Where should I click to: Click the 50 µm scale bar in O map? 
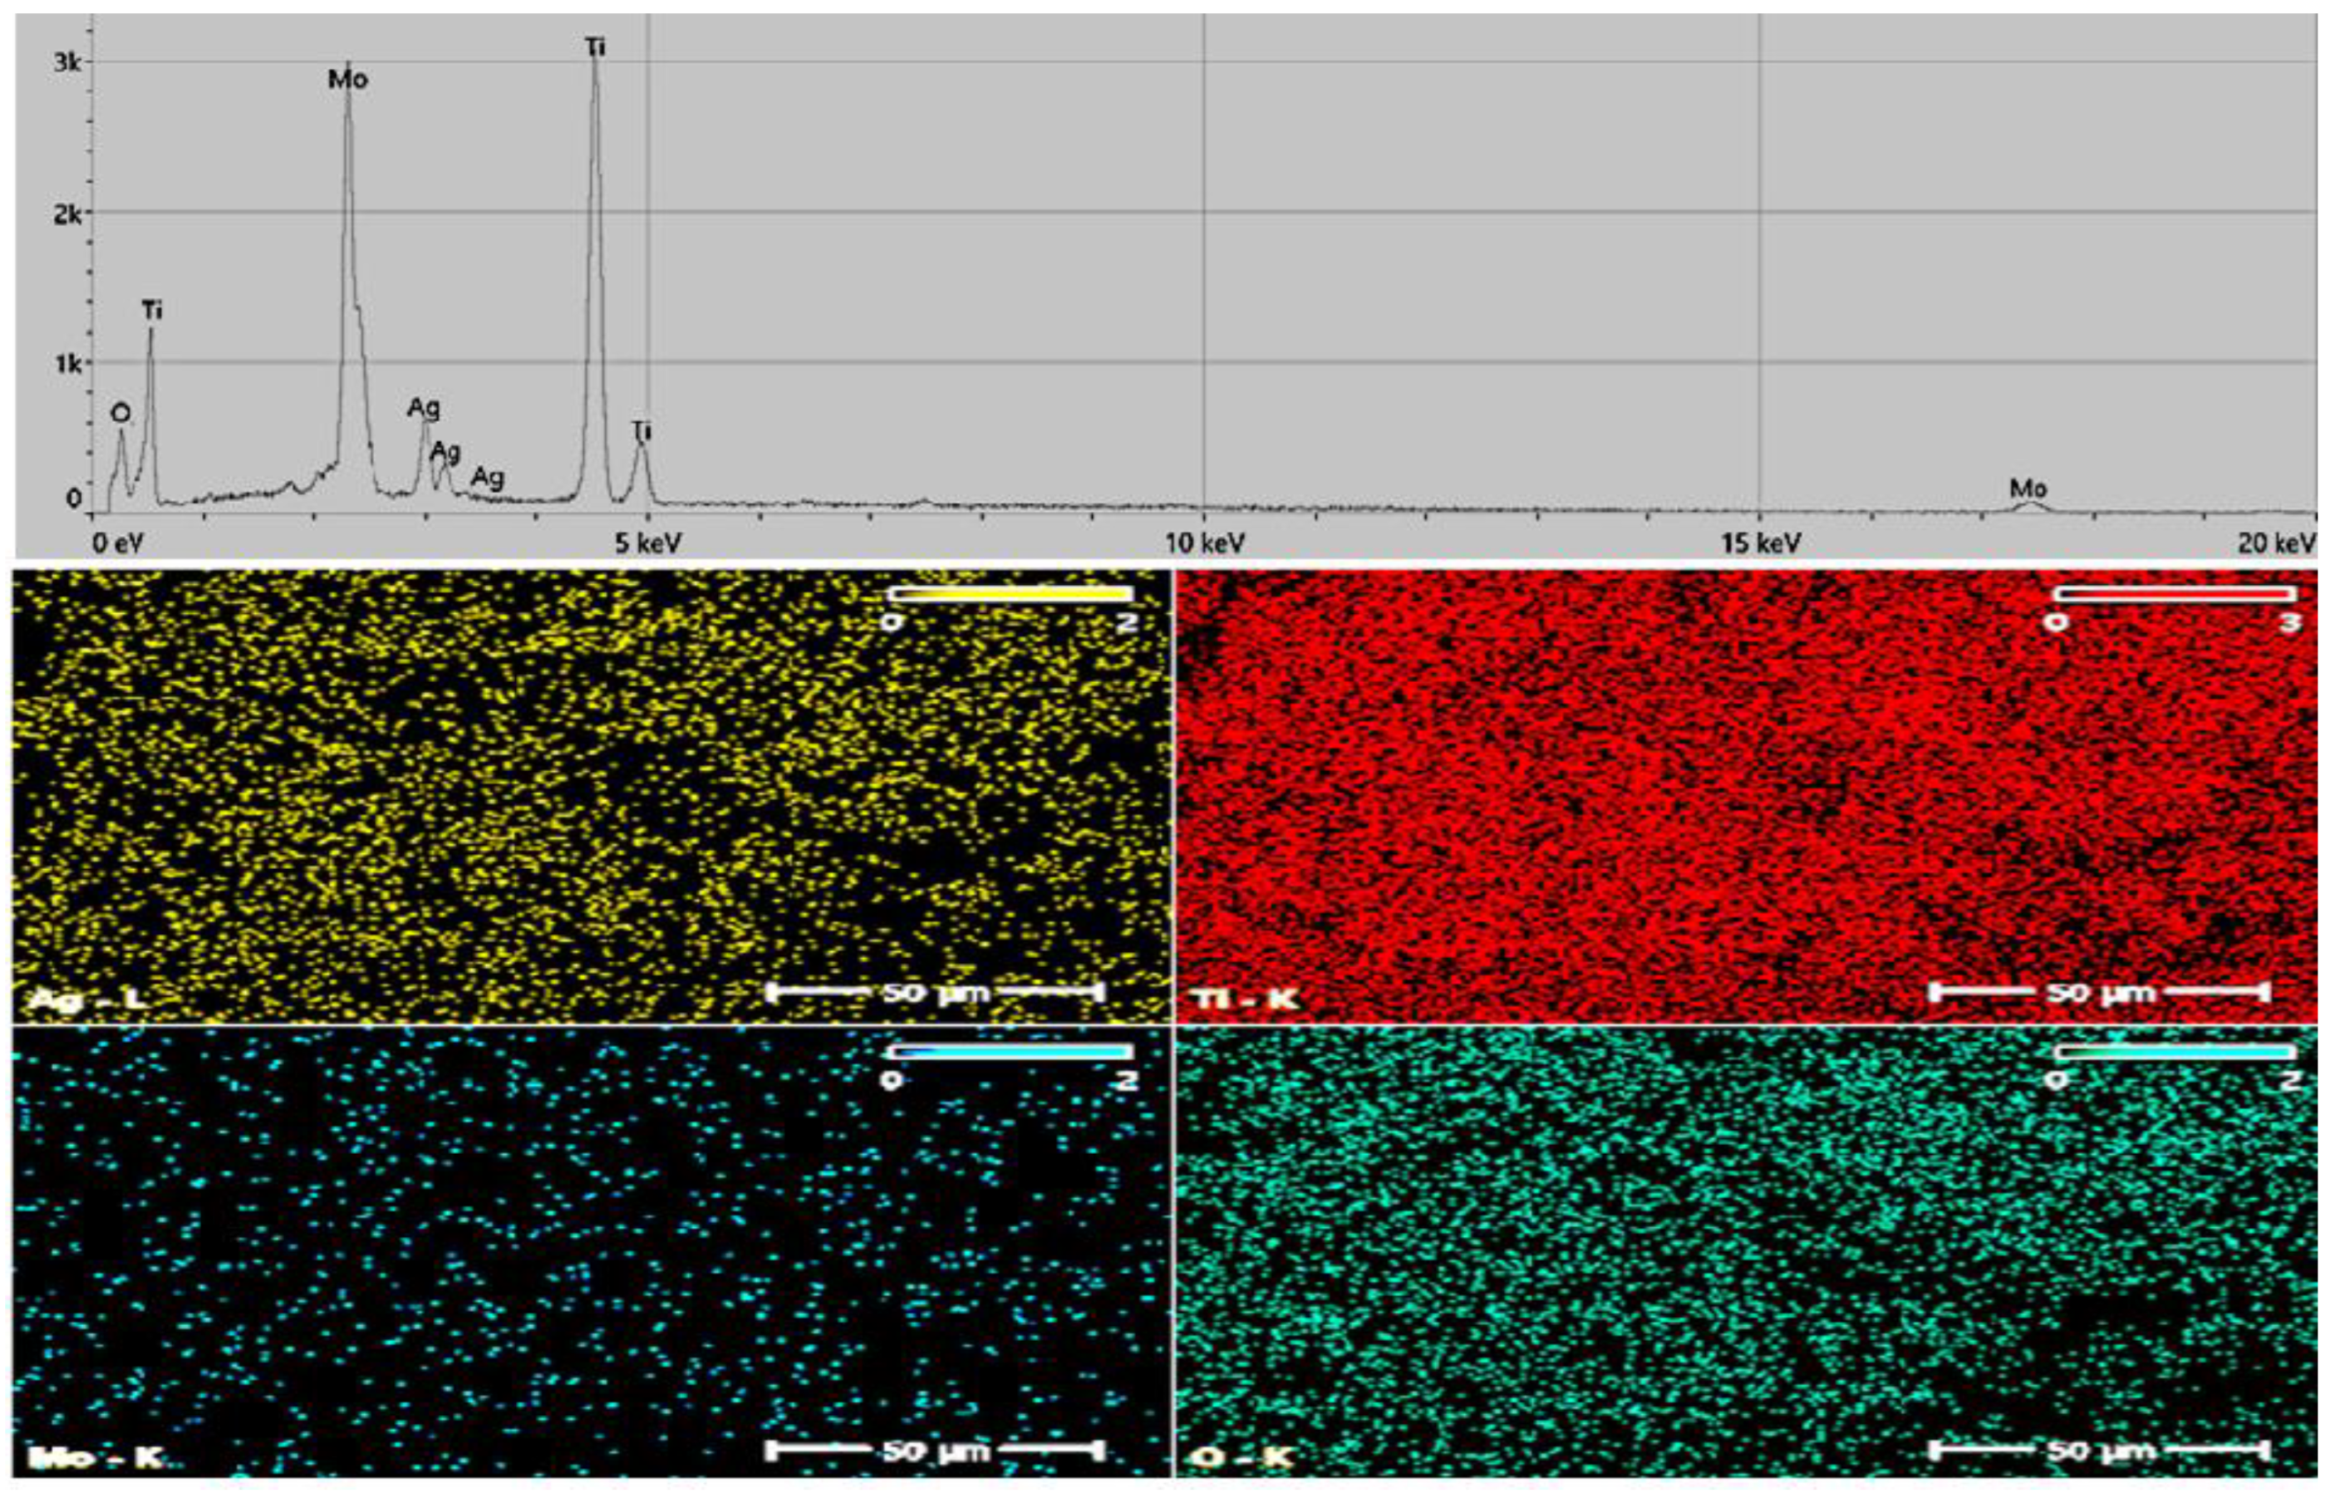2098,1451
